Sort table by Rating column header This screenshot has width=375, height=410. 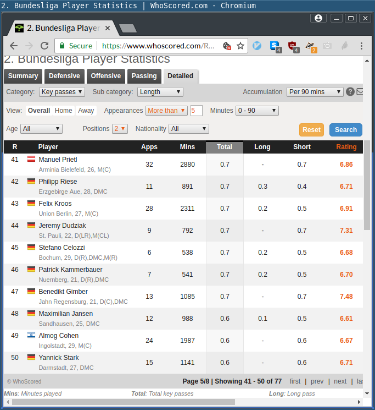[346, 147]
